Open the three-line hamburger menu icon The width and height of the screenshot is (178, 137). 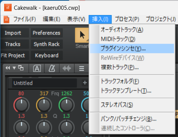(81, 68)
